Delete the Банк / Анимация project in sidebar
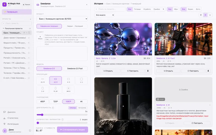 coord(29,33)
